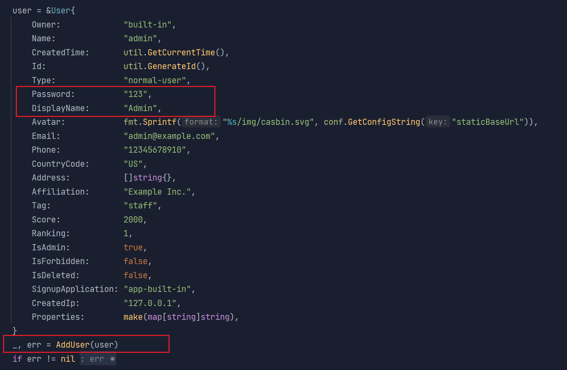Click the GetConfigString function name
The height and width of the screenshot is (370, 567).
pyautogui.click(x=384, y=122)
